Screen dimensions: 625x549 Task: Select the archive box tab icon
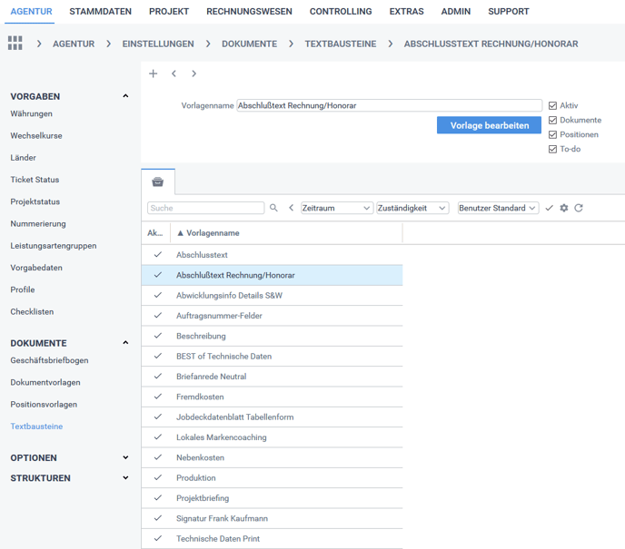coord(157,181)
